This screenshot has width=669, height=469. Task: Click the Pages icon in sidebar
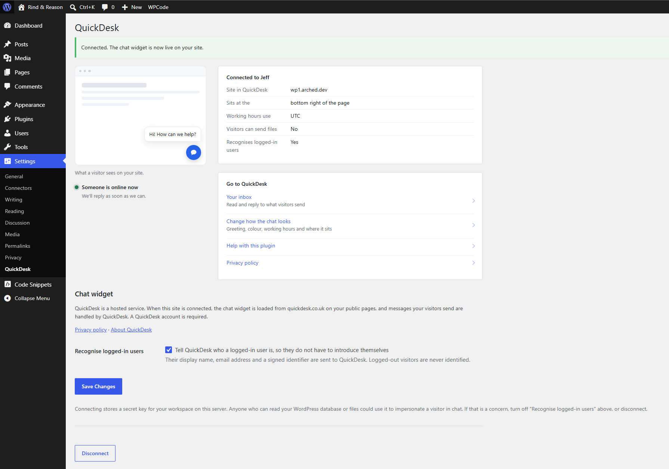click(7, 72)
